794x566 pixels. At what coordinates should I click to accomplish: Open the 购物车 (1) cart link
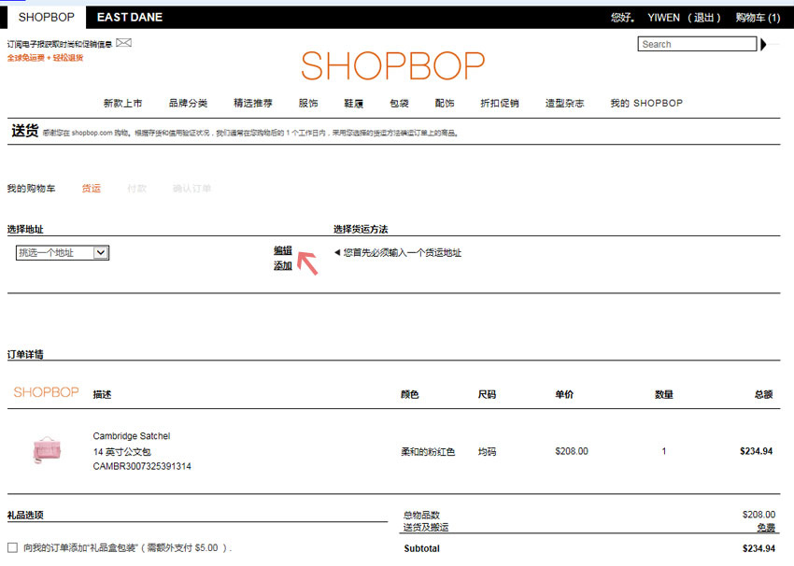758,18
